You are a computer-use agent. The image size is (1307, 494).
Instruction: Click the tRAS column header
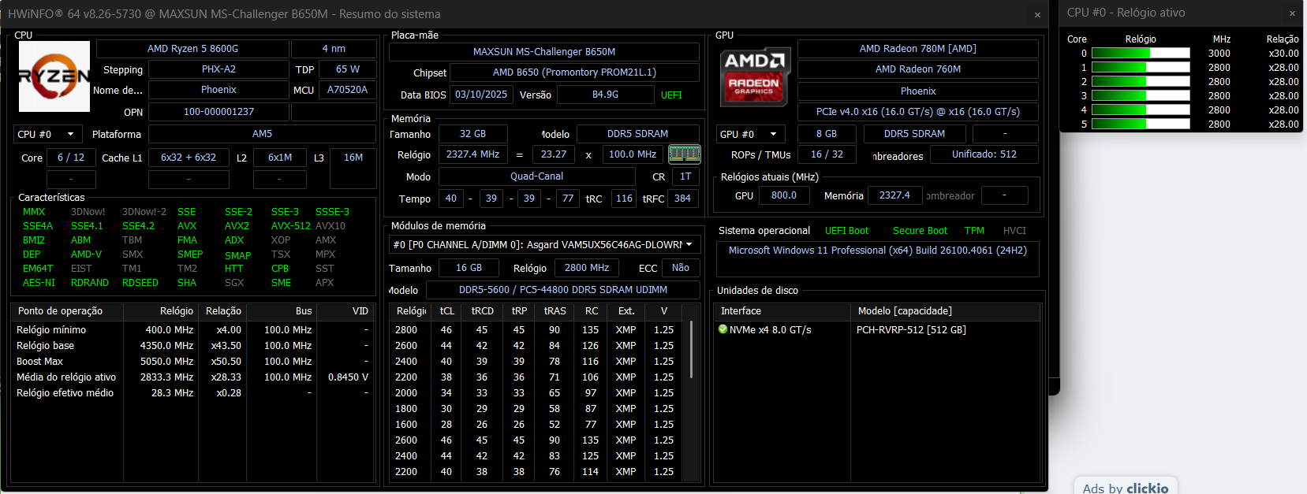click(x=555, y=311)
